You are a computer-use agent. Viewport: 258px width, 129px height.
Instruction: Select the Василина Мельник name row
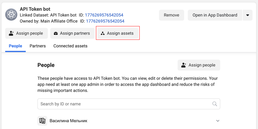(x=129, y=121)
